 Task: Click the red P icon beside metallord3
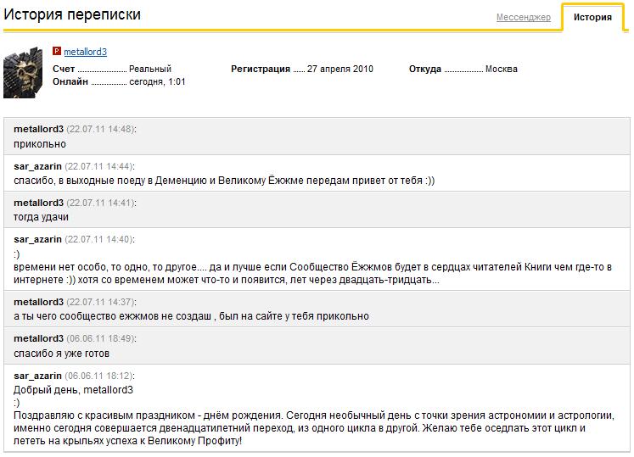57,52
